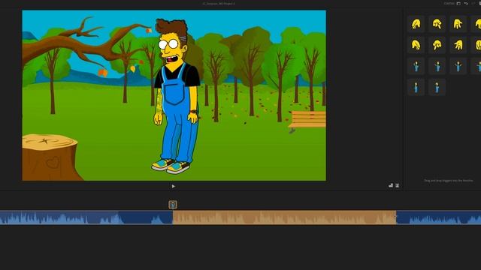Click the right icon below the scene's right corner
This screenshot has height=270, width=481.
398,185
